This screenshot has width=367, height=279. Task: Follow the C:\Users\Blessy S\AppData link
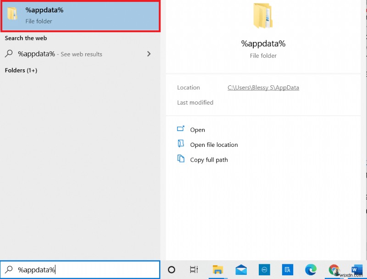coord(263,87)
